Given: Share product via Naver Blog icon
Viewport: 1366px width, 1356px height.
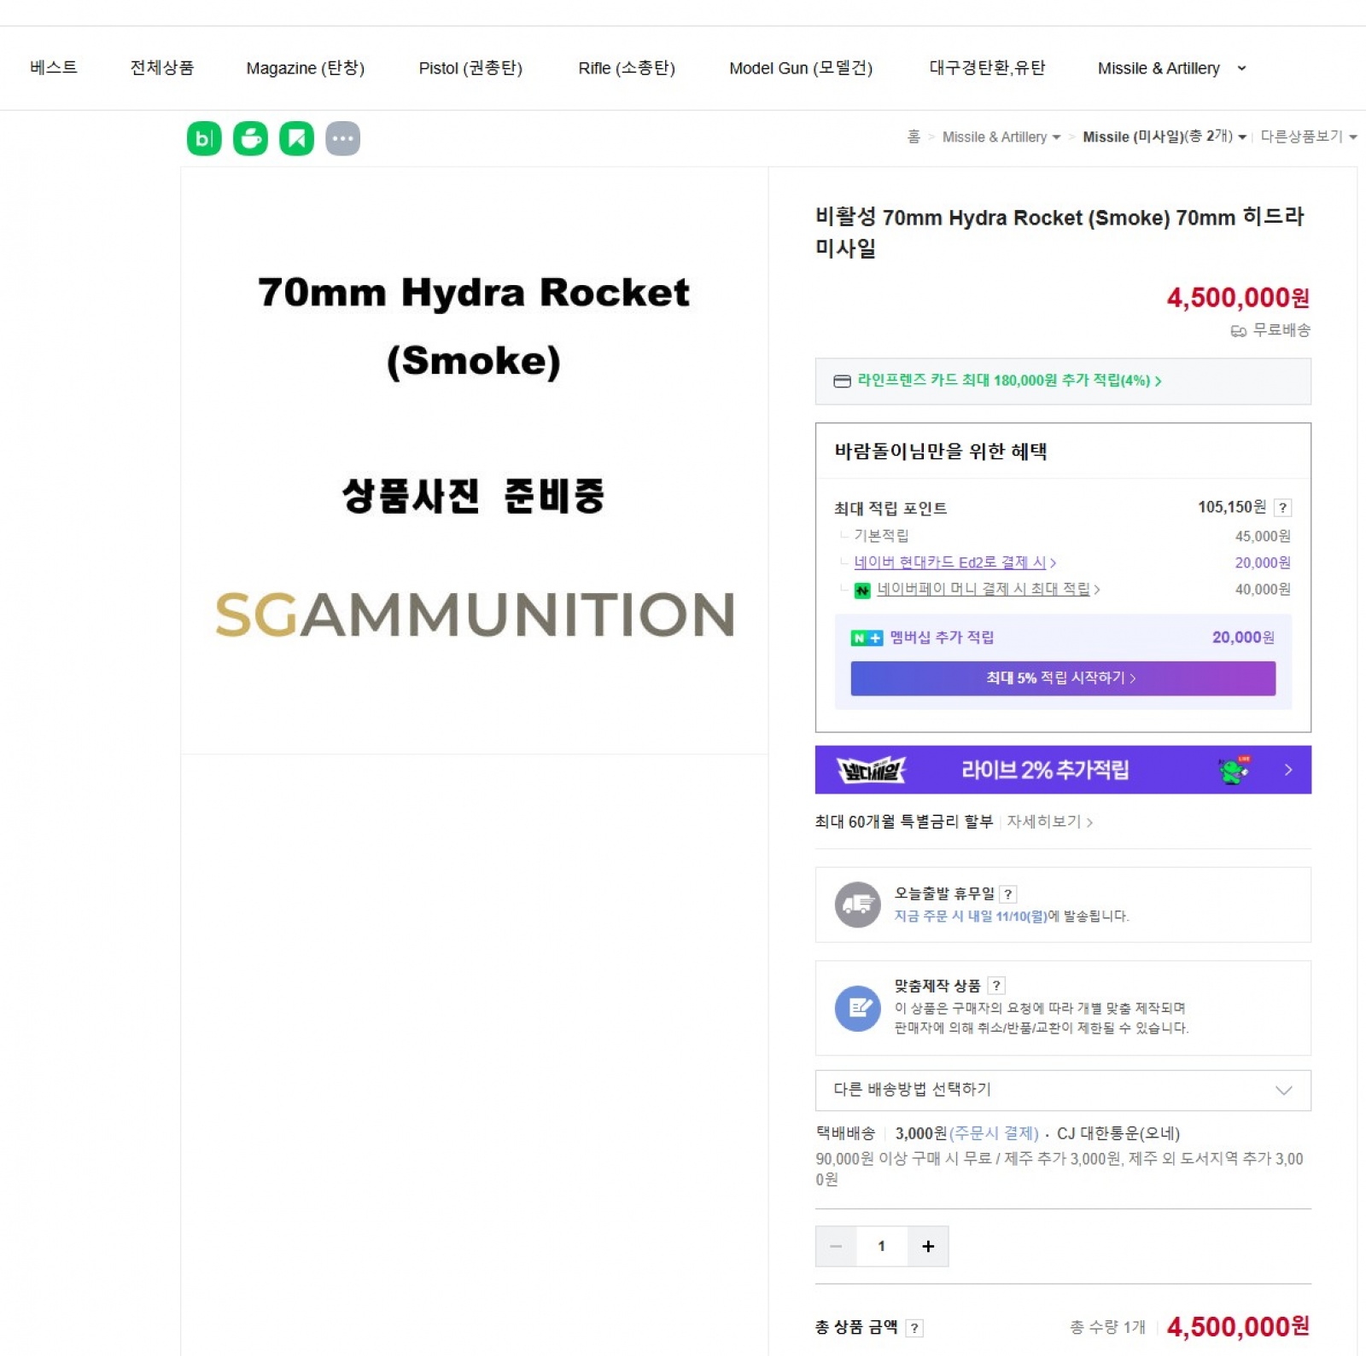Looking at the screenshot, I should click(204, 138).
